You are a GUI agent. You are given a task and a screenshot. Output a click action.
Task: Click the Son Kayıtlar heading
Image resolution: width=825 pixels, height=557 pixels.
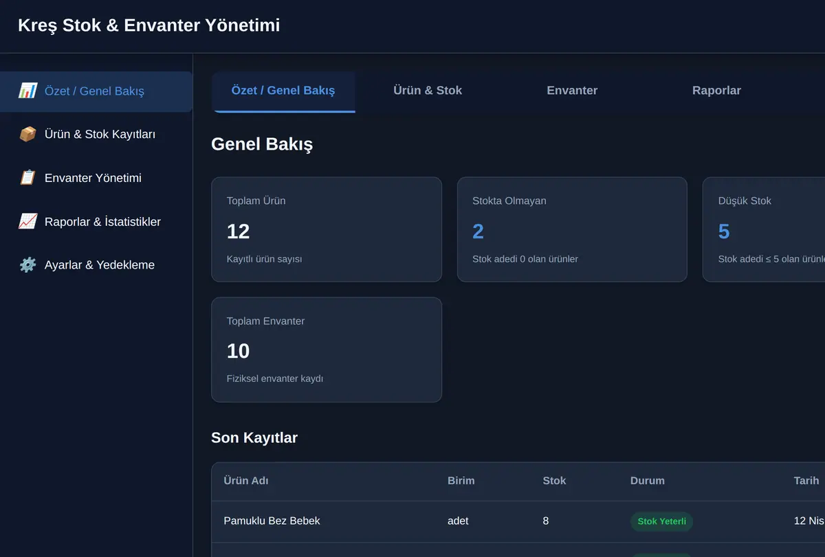(x=254, y=437)
